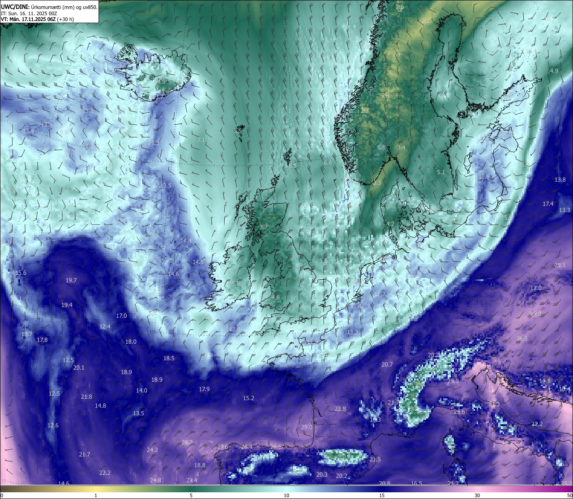Click the map value '12.0'
Image resolution: width=573 pixels, height=499 pixels.
point(536,288)
